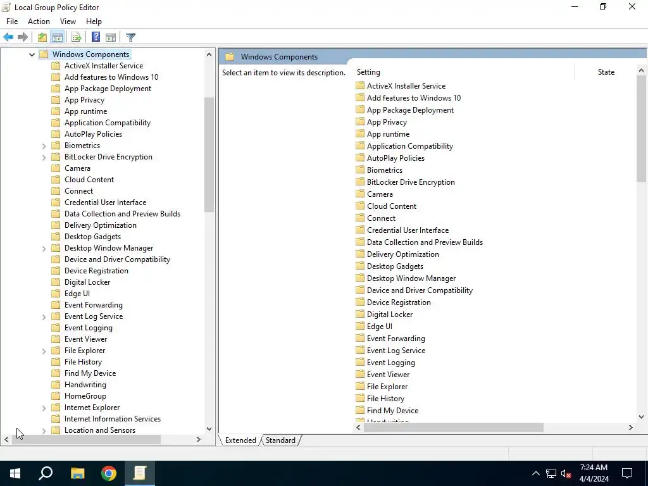Click the Windows Start button
Screen dimensions: 648x486
coord(15,473)
